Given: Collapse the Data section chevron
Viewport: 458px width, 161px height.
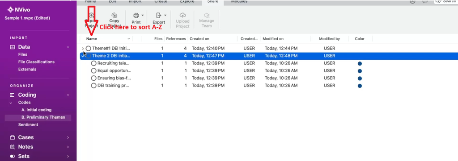Looking at the screenshot, I should coord(68,47).
